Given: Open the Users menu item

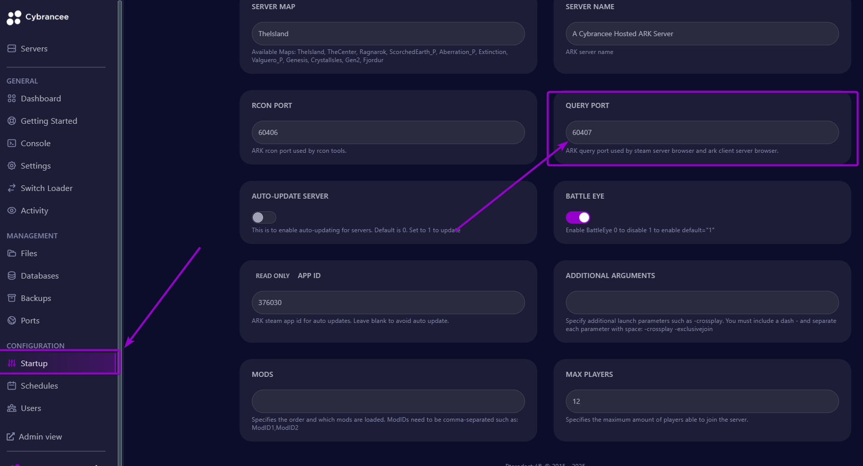Looking at the screenshot, I should pyautogui.click(x=31, y=408).
